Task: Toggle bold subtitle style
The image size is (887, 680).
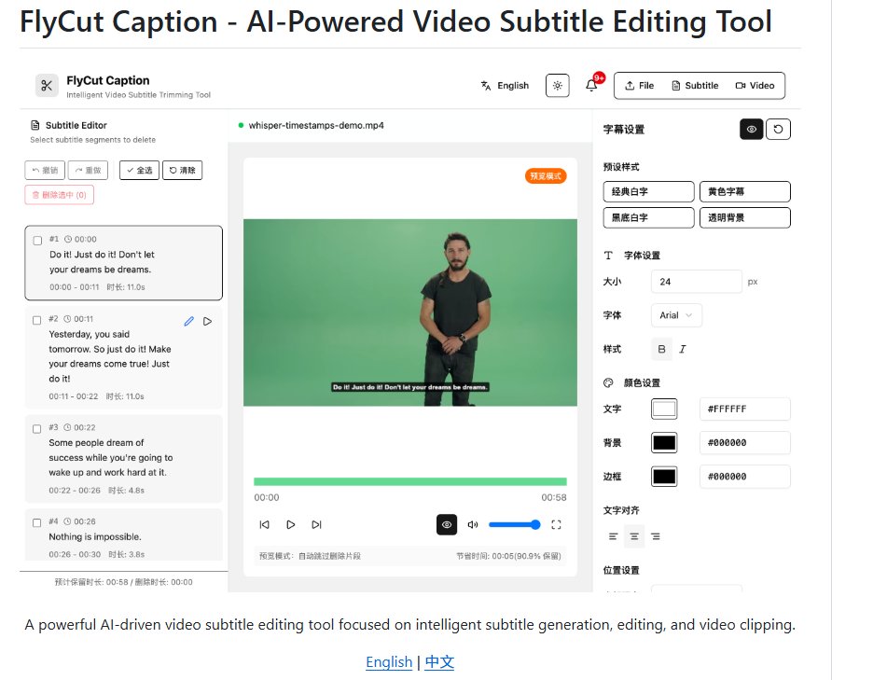Action: 662,349
